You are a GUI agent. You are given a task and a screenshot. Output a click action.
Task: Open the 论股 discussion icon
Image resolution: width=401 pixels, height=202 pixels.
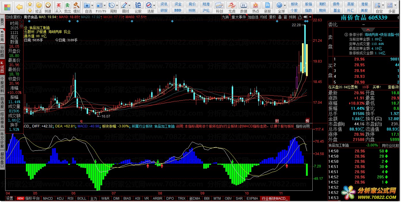point(138,7)
